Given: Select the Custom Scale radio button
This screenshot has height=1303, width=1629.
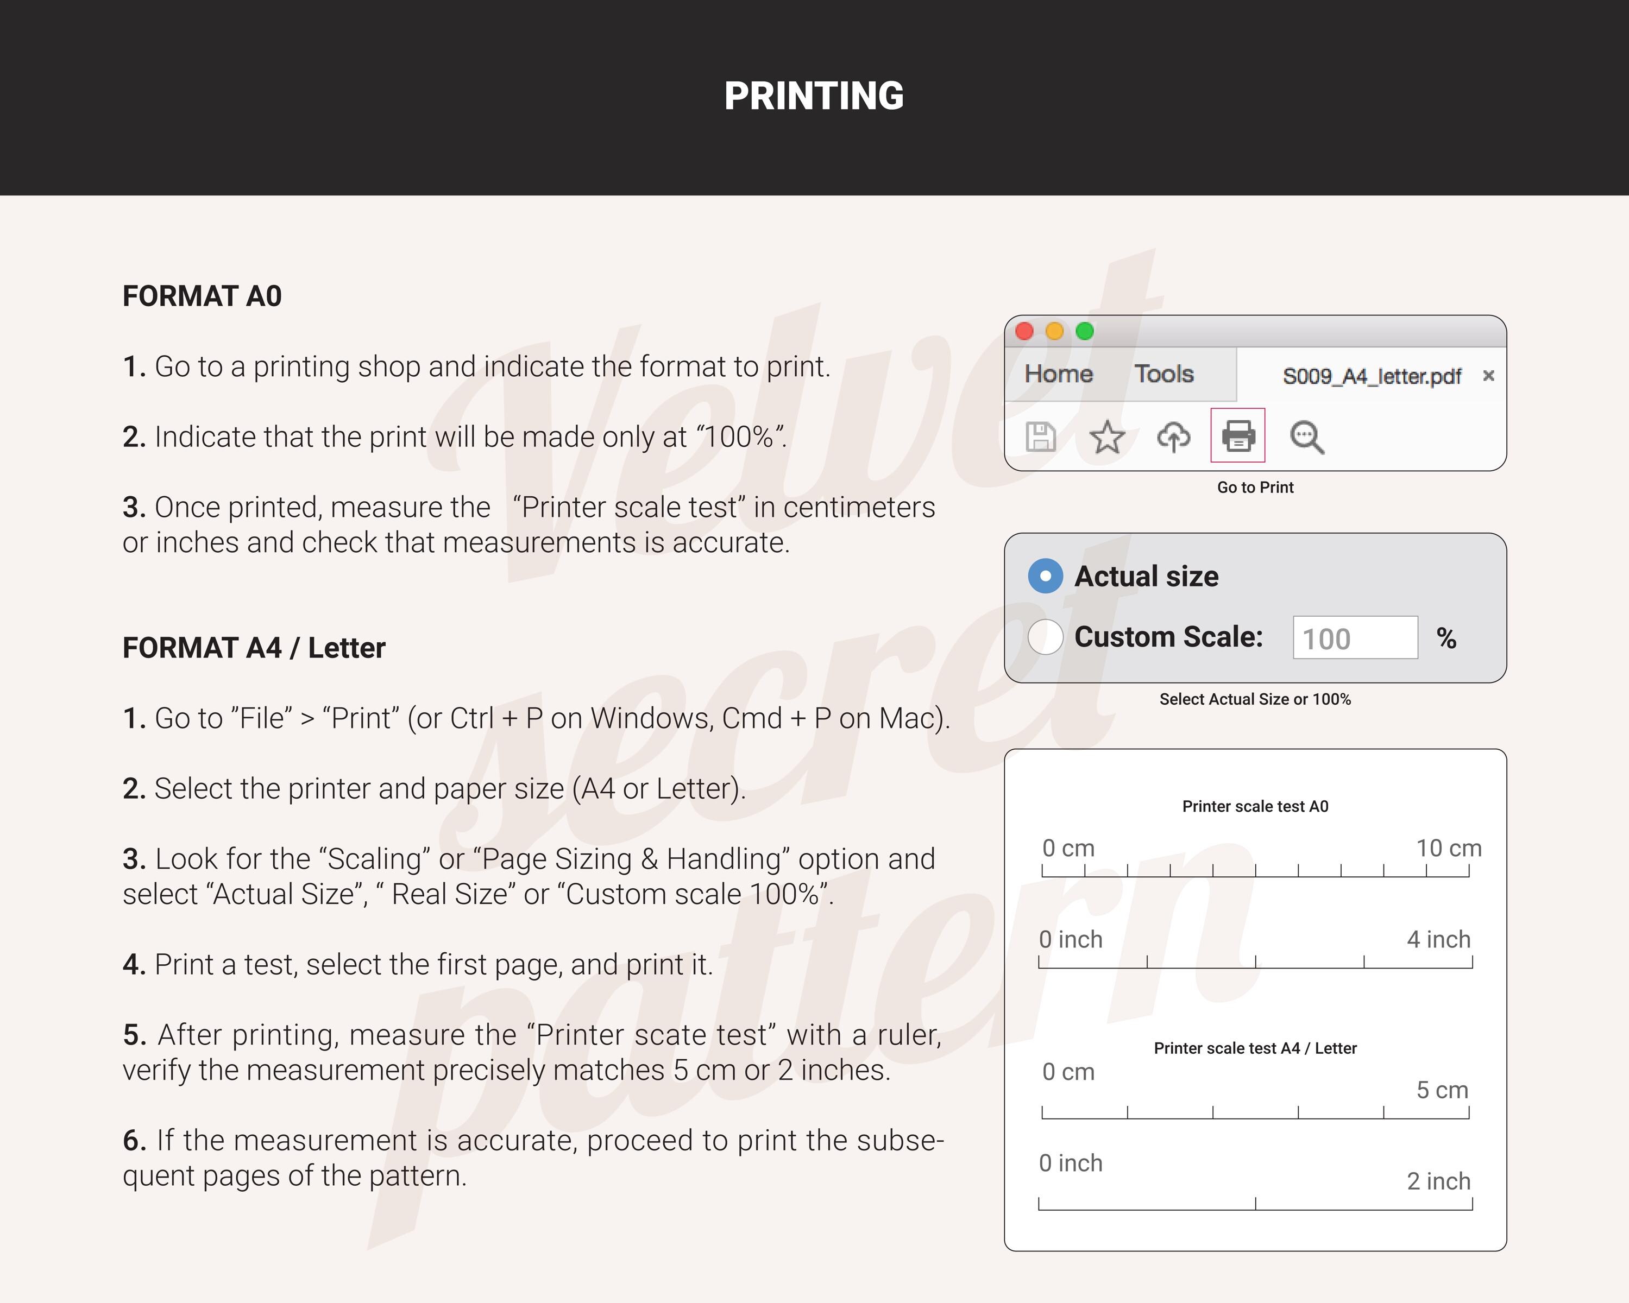Looking at the screenshot, I should pos(1046,637).
